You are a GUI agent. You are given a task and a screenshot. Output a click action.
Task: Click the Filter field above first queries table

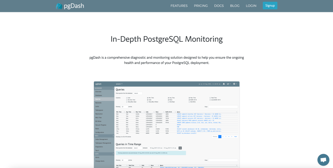223,107
